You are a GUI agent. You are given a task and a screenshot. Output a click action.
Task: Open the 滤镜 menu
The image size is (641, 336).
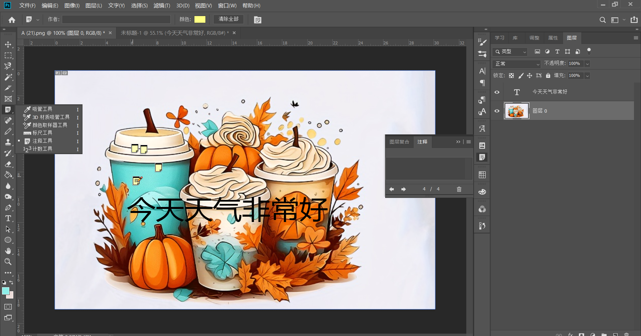pyautogui.click(x=162, y=5)
